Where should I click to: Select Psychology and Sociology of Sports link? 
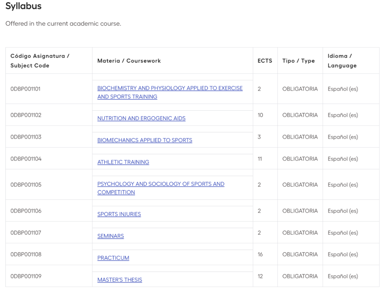click(161, 184)
